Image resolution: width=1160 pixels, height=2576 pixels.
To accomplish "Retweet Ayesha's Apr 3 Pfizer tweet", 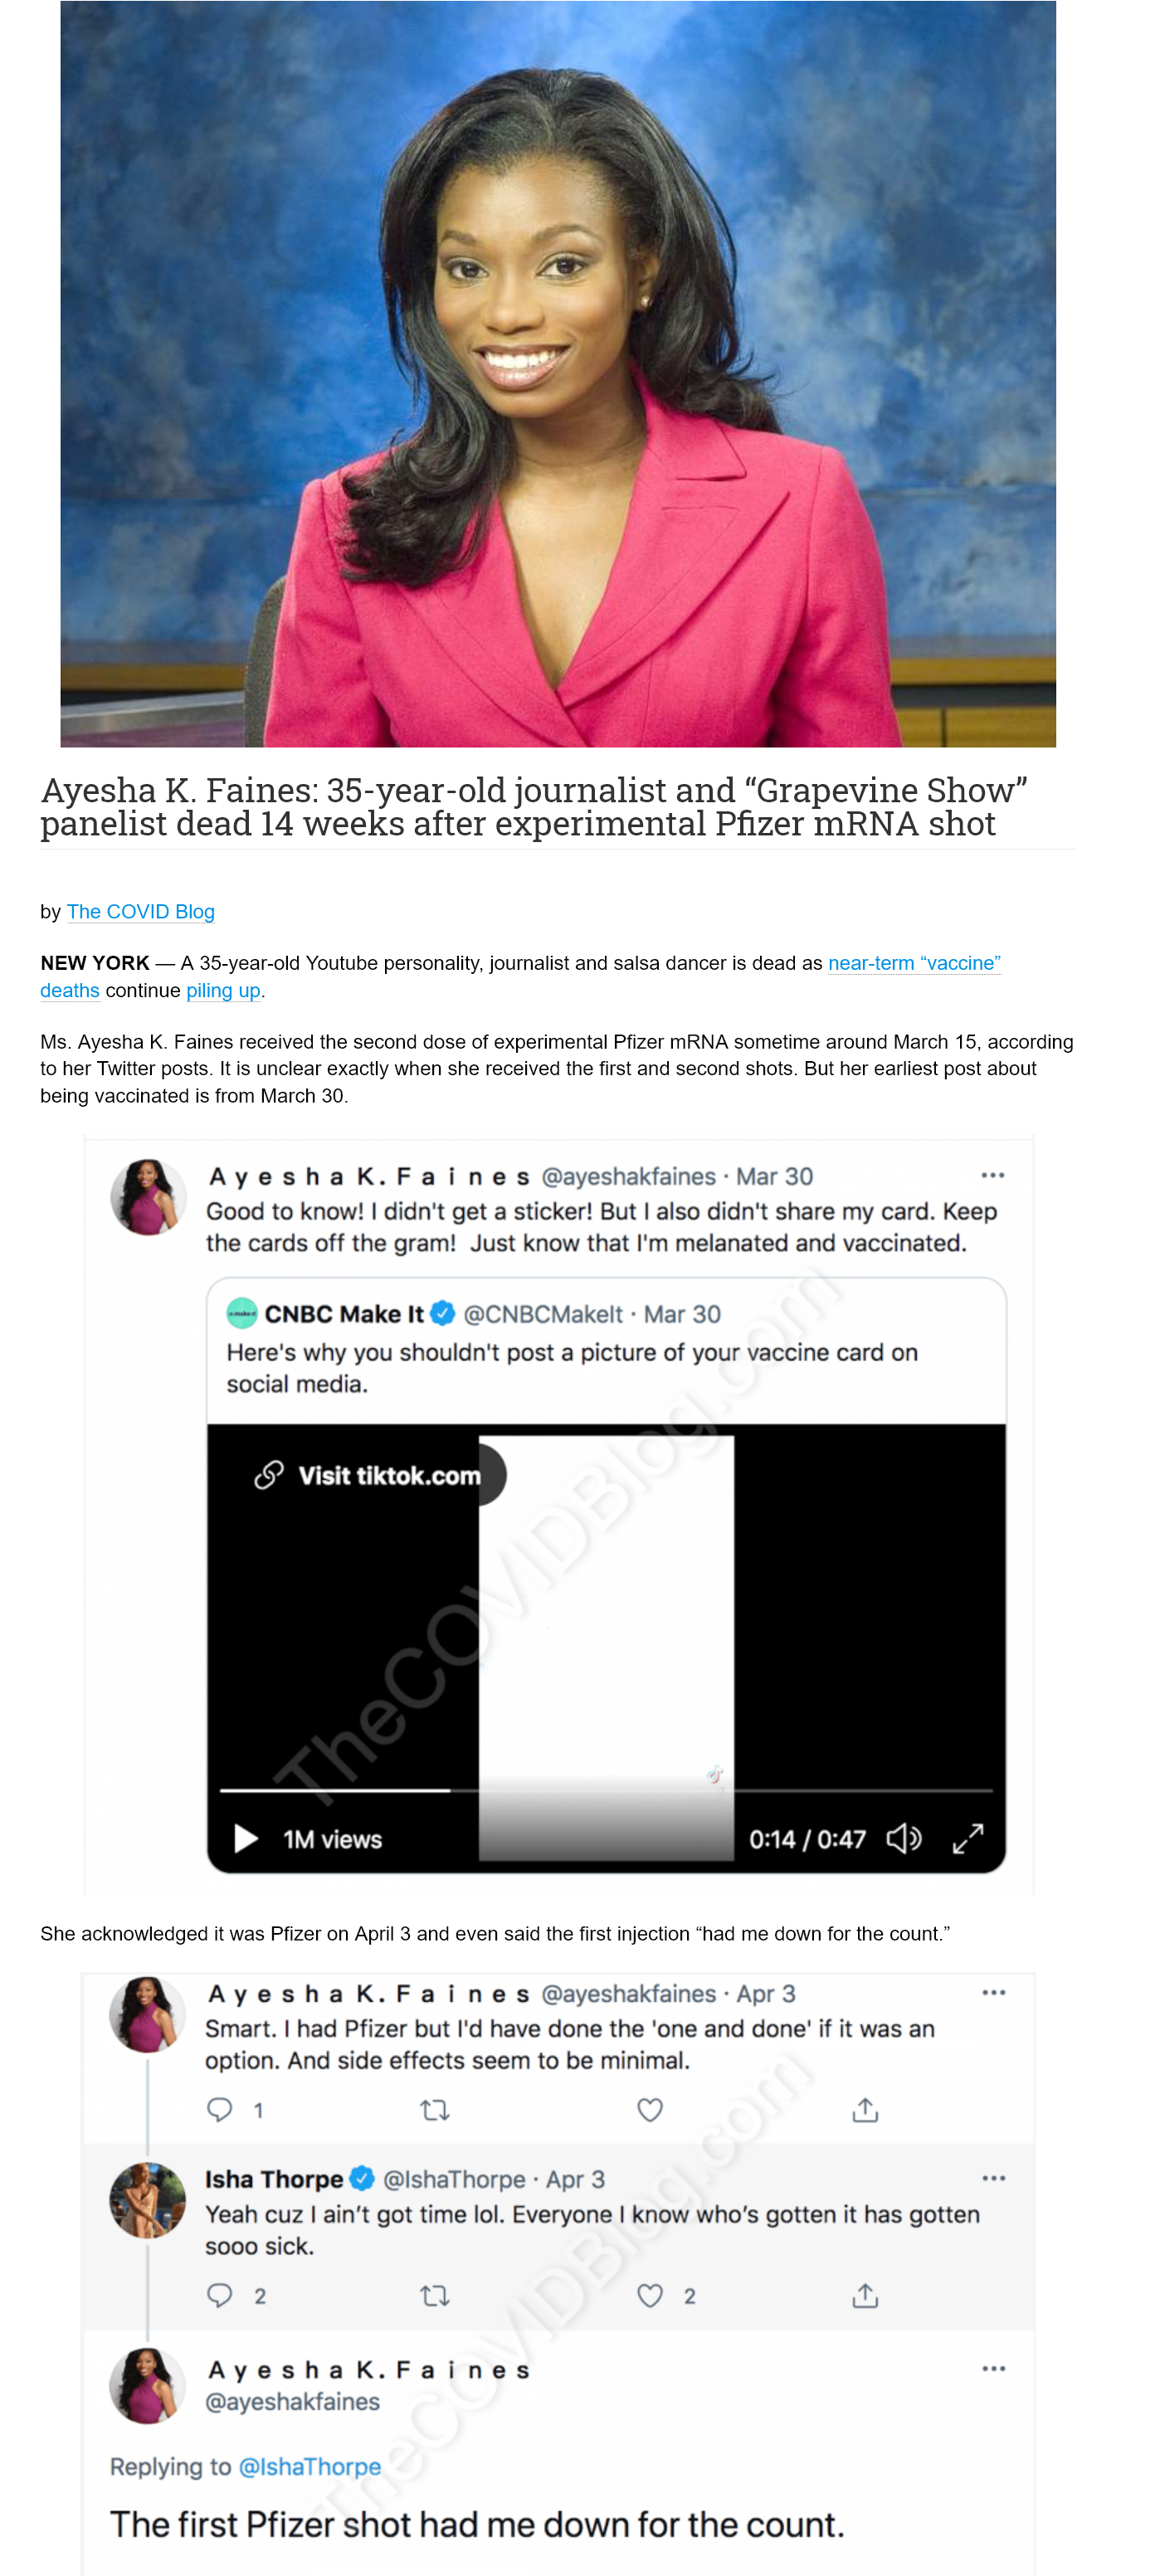I will click(x=434, y=2110).
